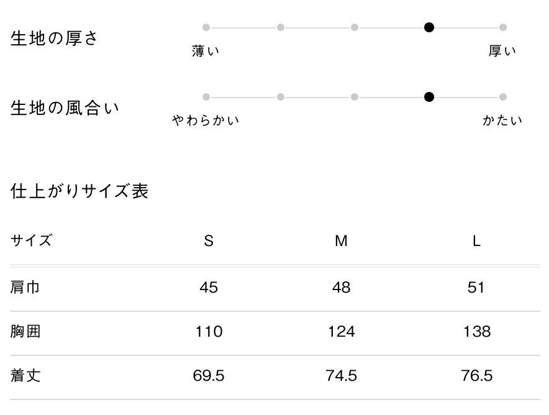549x415 pixels.
Task: Click the 胸囲 row label
Action: (x=25, y=332)
